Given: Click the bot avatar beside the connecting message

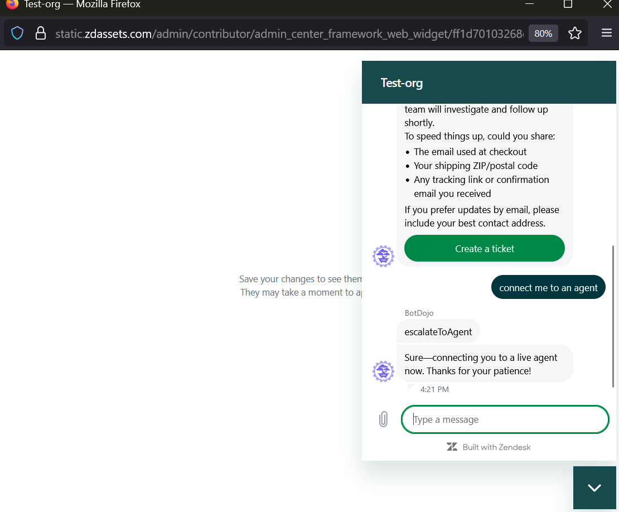Looking at the screenshot, I should (383, 371).
